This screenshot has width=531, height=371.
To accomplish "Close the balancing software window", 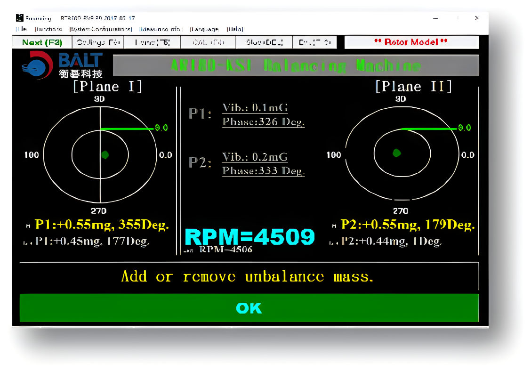I will [x=476, y=18].
